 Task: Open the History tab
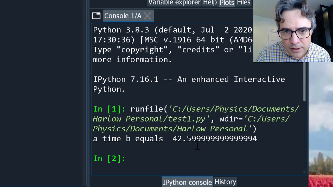(x=225, y=182)
